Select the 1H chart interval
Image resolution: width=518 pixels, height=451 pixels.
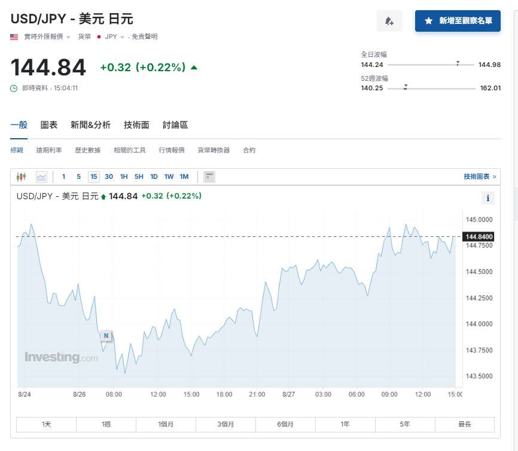coord(124,176)
